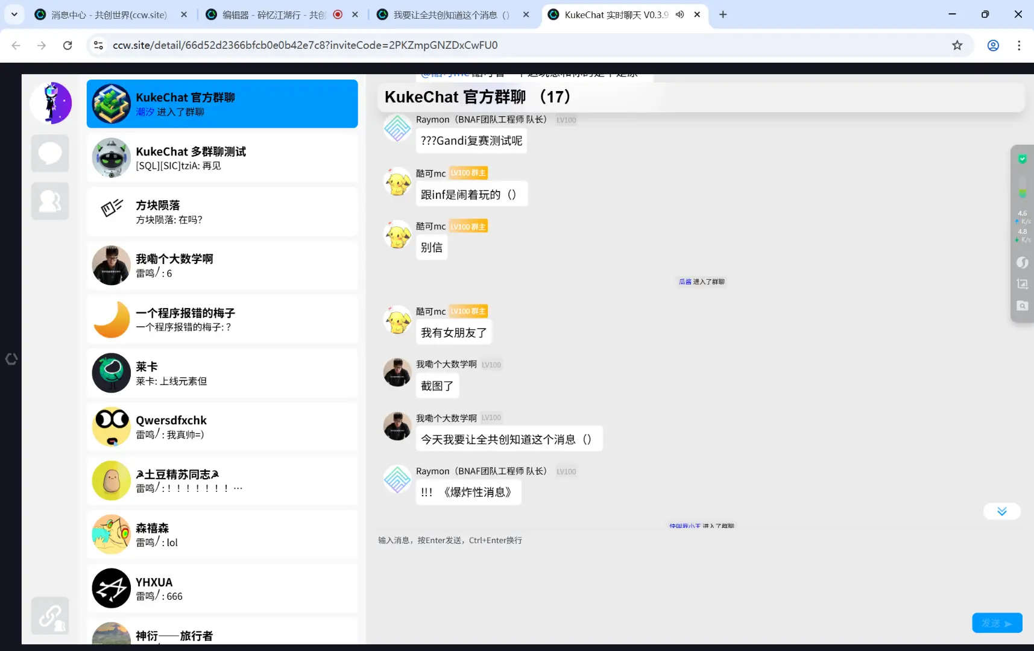This screenshot has height=651, width=1034.
Task: Switch to 编辑器 - 碎忆江湖行 tab
Action: point(274,14)
